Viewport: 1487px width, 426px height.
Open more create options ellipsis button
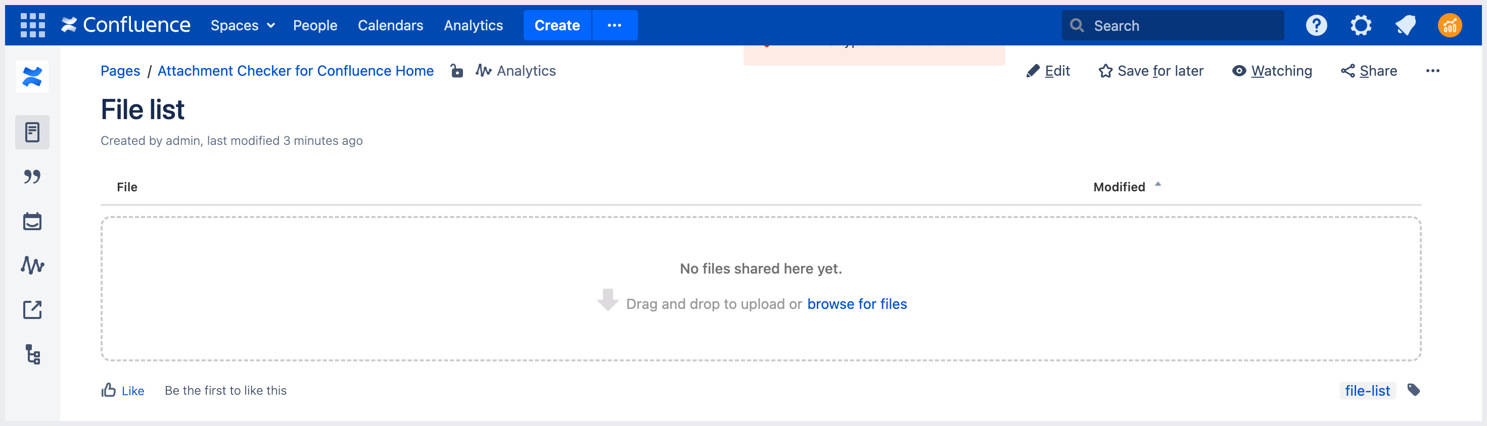click(x=614, y=25)
